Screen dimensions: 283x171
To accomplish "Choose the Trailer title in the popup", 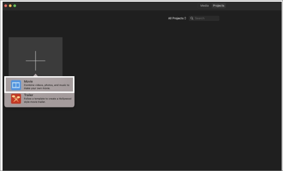I will [x=29, y=95].
